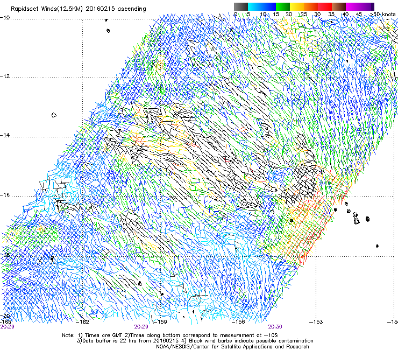Select the green 15-20 knots legend swatch
The width and height of the screenshot is (398, 350).
283,6
